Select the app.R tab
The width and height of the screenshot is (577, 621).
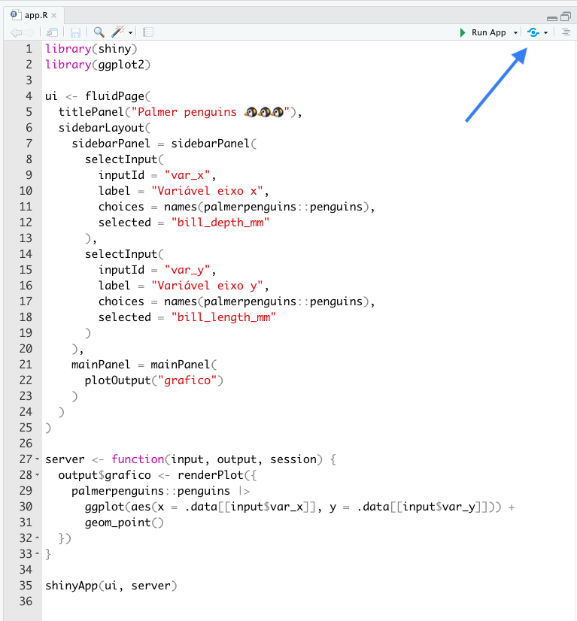tap(35, 15)
